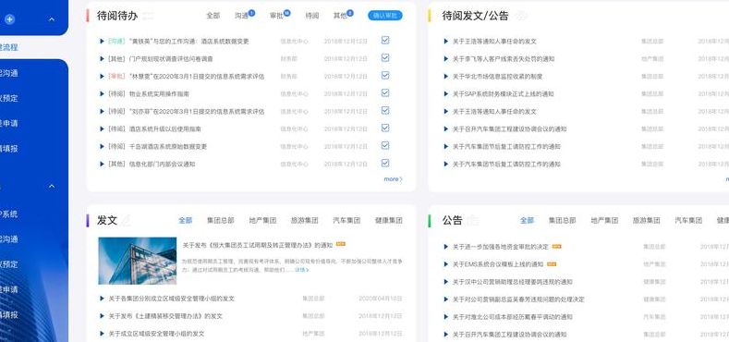The image size is (729, 342).
Task: Expand the 信息化部门内部会议通知 row triangle
Action: pos(102,164)
